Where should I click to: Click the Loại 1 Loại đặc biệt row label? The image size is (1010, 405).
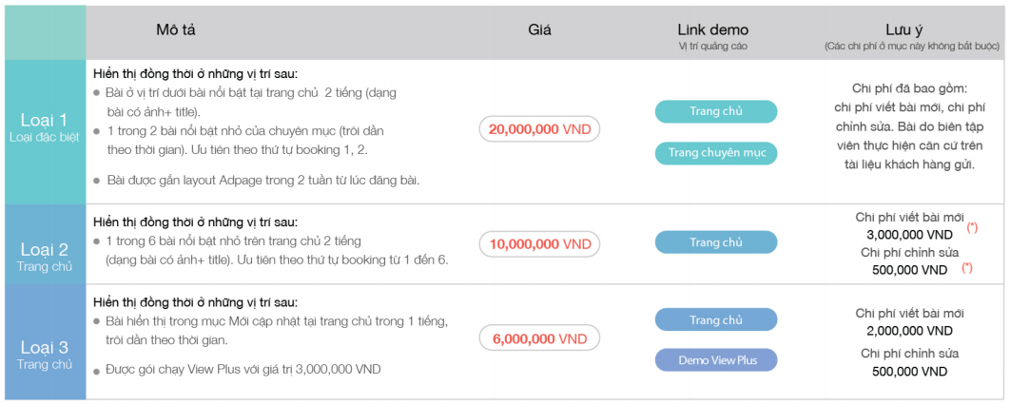[45, 127]
